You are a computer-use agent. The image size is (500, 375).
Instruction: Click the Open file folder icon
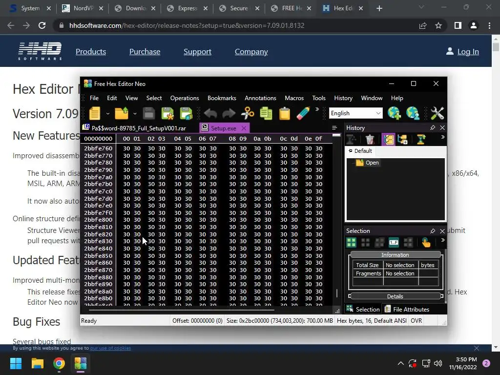click(122, 113)
